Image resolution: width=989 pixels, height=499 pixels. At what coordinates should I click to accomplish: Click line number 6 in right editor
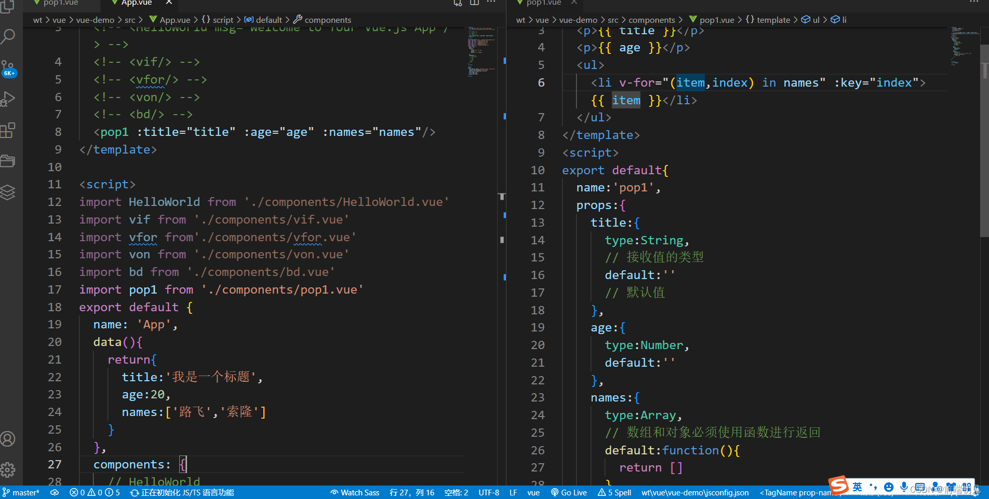pos(541,82)
